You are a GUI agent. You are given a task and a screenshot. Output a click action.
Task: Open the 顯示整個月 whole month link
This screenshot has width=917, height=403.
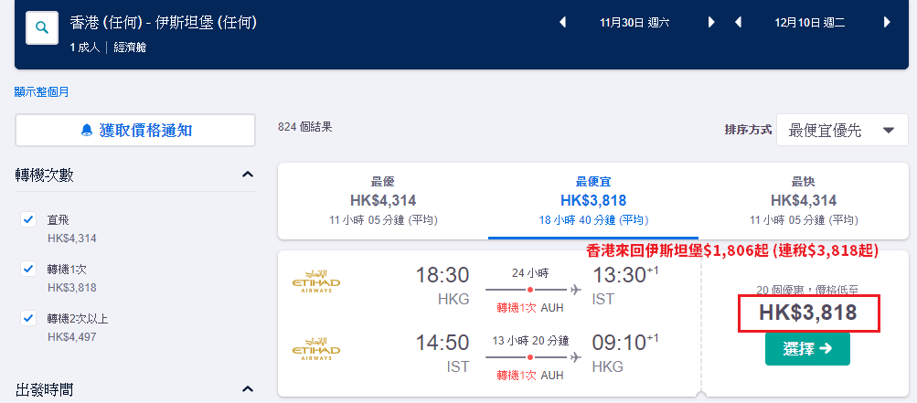(x=41, y=91)
